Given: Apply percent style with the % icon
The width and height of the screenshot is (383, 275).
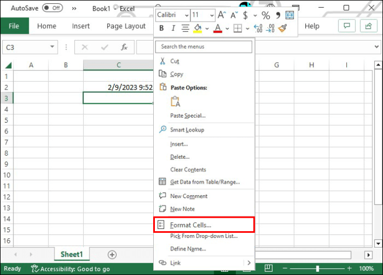Looking at the screenshot, I should tap(265, 15).
